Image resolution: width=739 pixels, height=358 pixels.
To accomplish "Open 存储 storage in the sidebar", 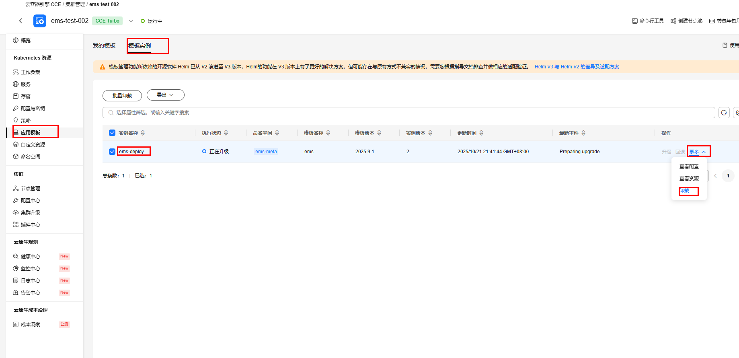I will pyautogui.click(x=22, y=96).
